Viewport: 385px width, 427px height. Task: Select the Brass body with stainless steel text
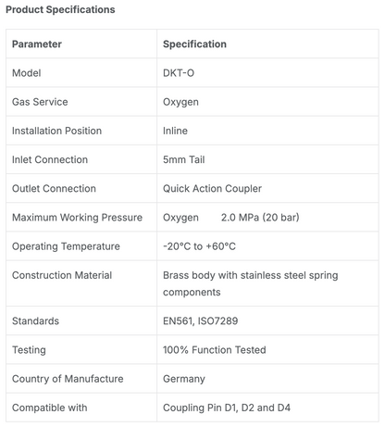coord(234,275)
